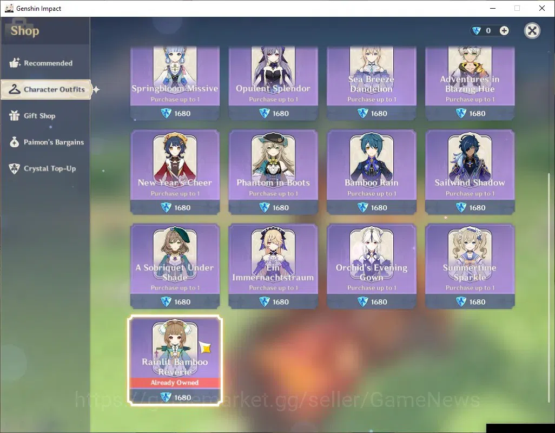Click crystal icon on Ein Immernachtstraum price

264,301
